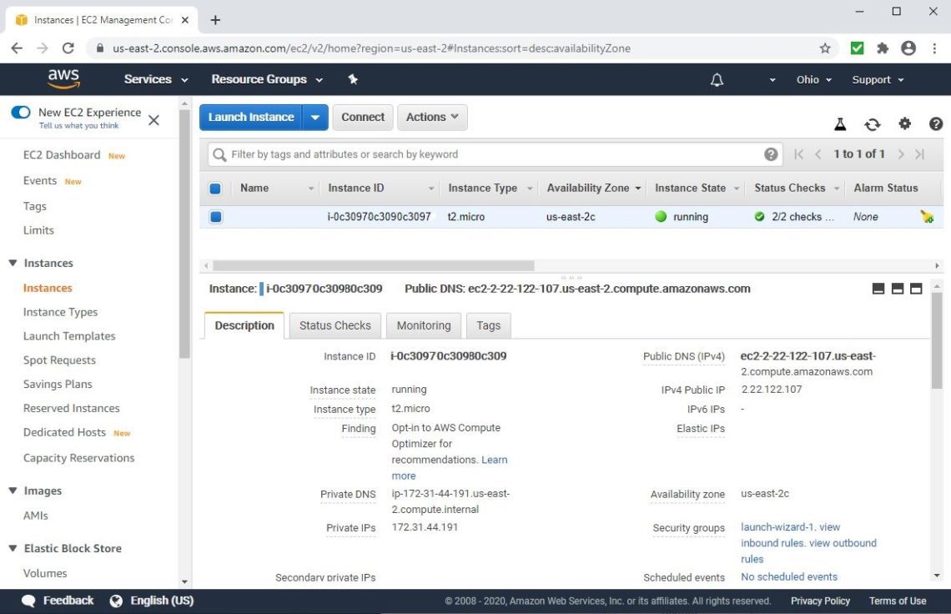Screen dimensions: 951x614
Task: Open a new browser tab
Action: 214,20
